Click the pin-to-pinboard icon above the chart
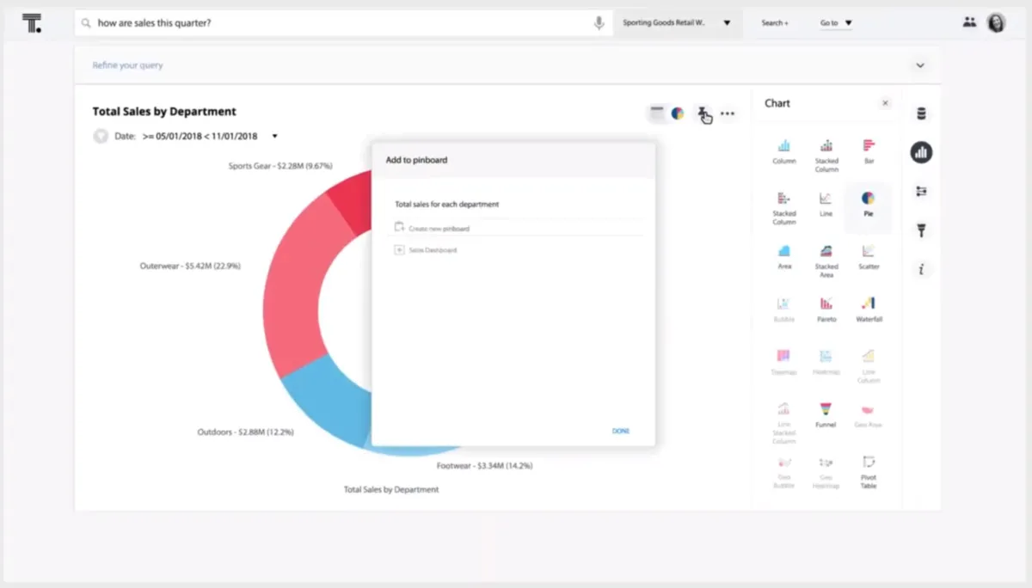 click(703, 113)
